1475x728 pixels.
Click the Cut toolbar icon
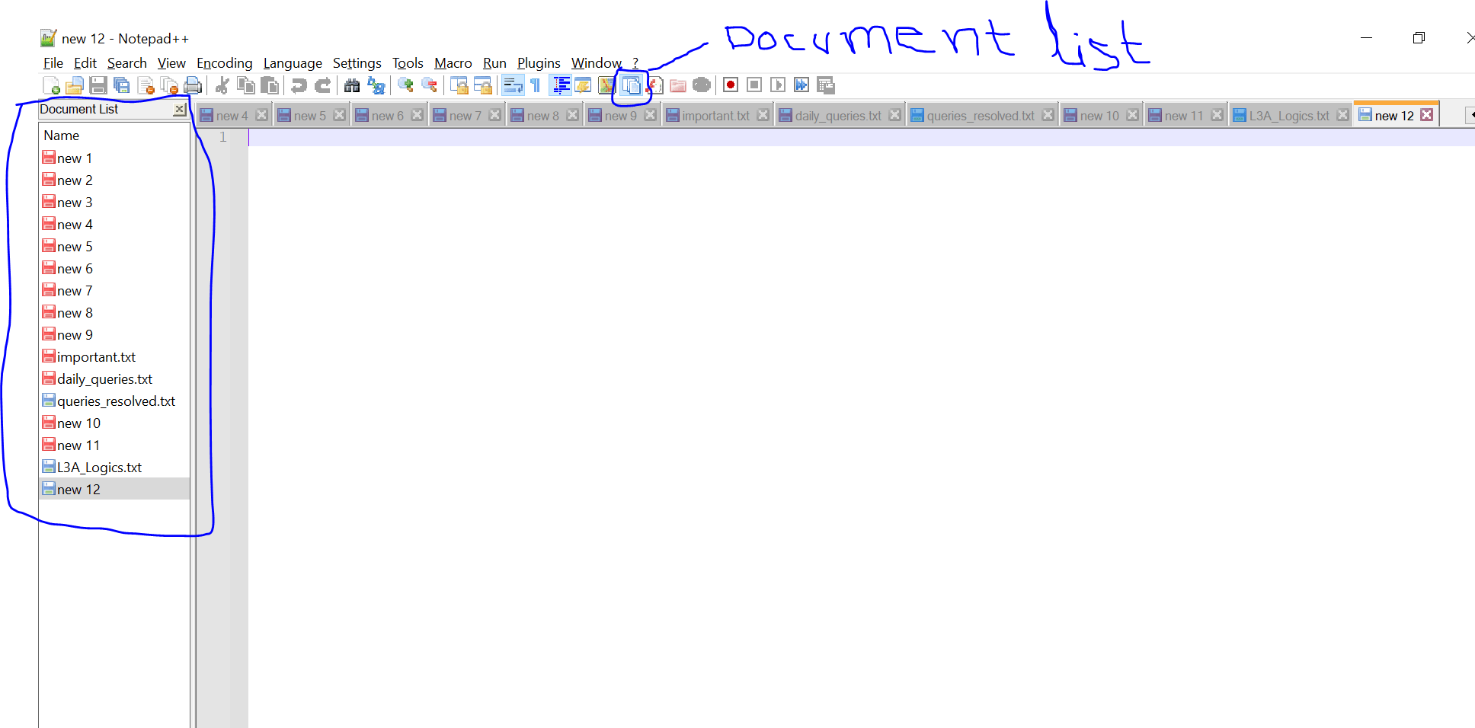click(221, 85)
